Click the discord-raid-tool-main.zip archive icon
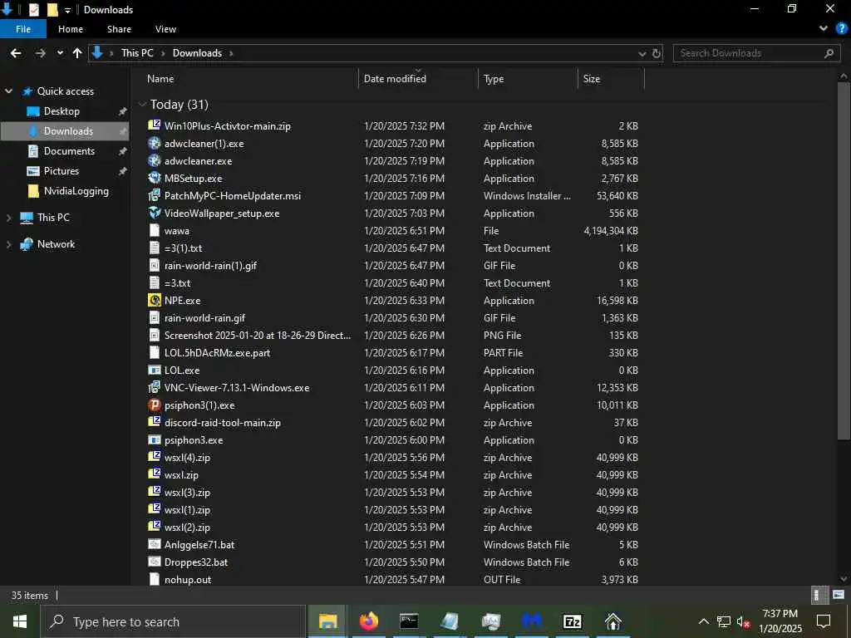The height and width of the screenshot is (638, 851). coord(154,422)
